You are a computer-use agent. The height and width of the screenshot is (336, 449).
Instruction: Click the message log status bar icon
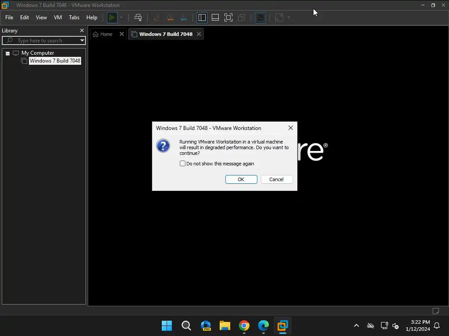pos(435,311)
